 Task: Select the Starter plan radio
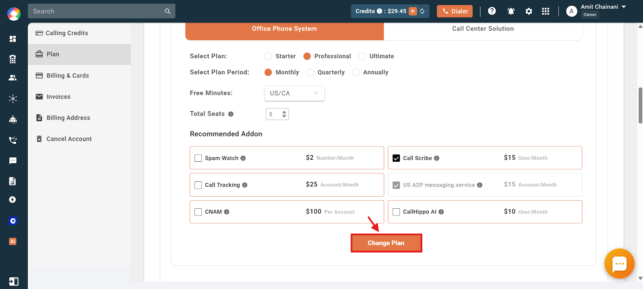(268, 56)
